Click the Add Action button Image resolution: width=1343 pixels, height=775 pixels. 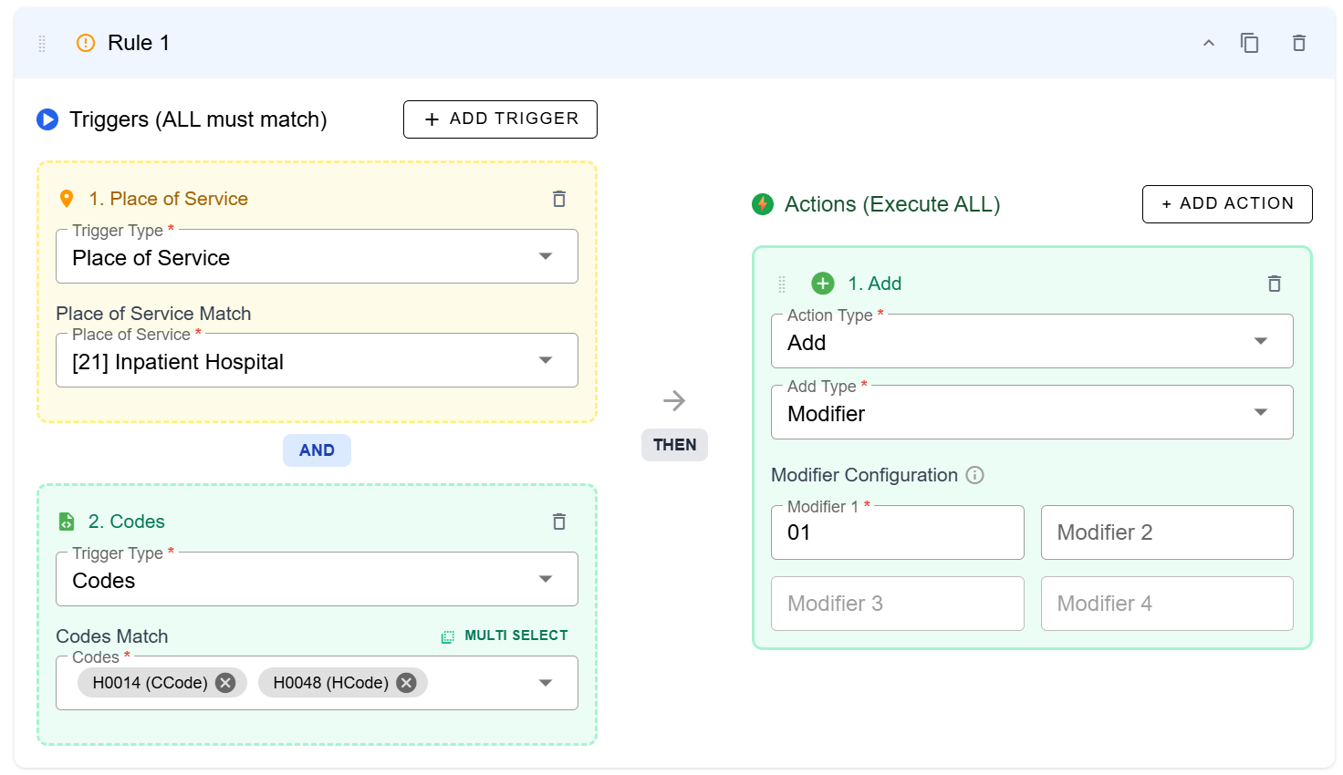point(1226,204)
